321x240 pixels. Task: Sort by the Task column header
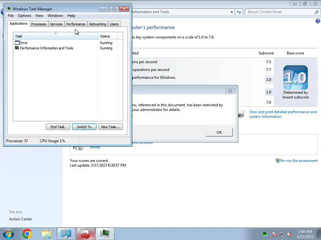pyautogui.click(x=56, y=36)
